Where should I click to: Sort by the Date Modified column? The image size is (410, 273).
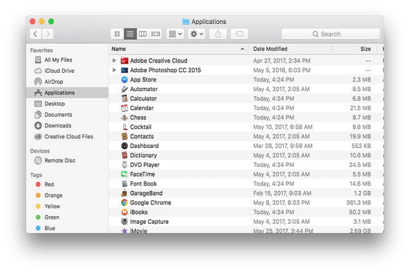click(x=290, y=49)
